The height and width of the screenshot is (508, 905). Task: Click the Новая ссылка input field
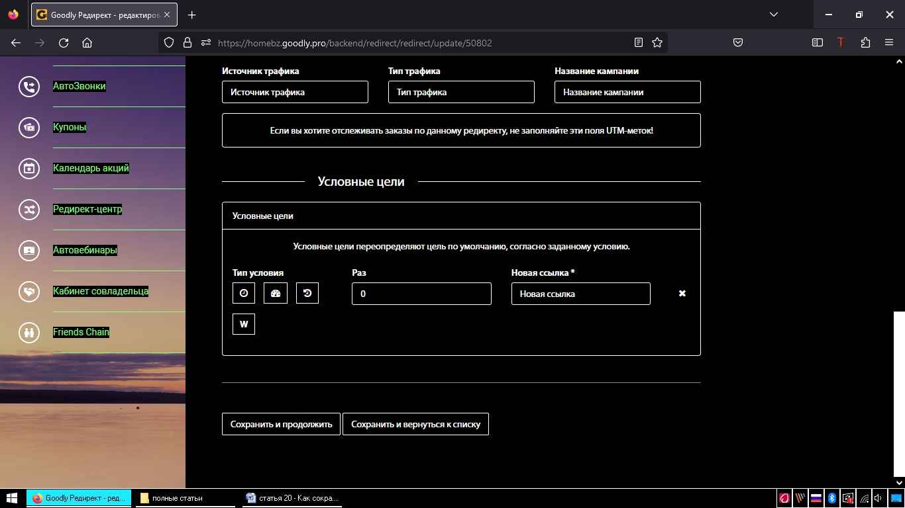point(581,294)
